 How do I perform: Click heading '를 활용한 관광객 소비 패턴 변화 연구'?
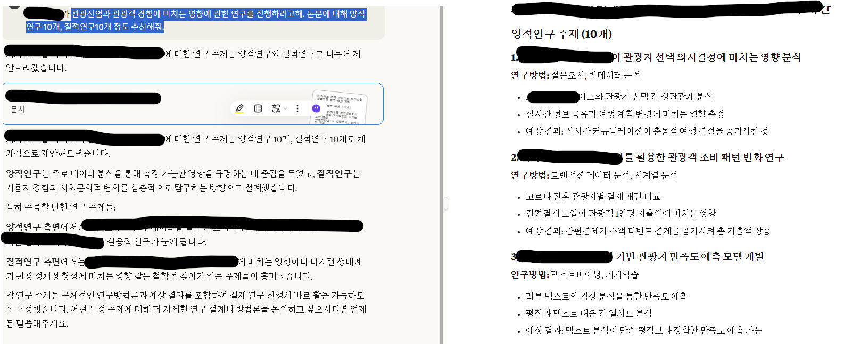pos(704,157)
